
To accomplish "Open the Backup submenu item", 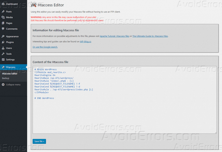I will tap(6, 78).
